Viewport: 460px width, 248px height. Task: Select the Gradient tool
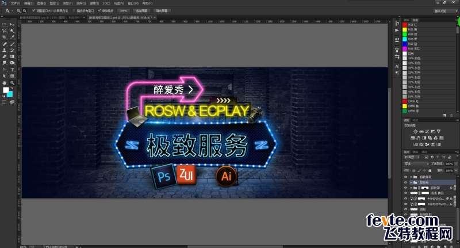pyautogui.click(x=12, y=56)
